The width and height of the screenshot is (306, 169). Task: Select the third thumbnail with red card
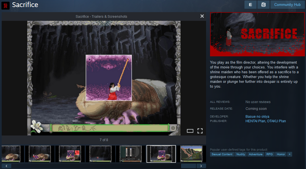click(70, 154)
